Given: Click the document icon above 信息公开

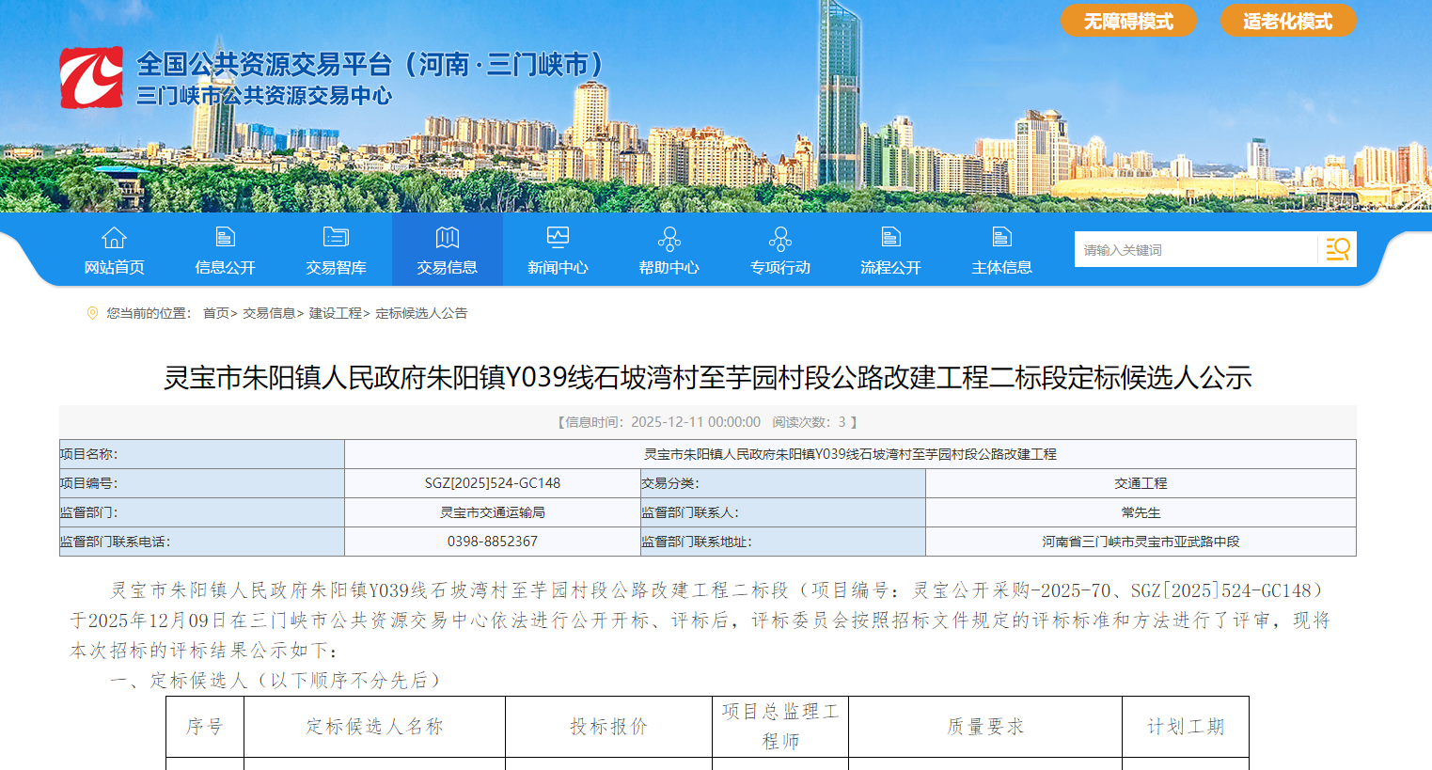Looking at the screenshot, I should pos(225,237).
